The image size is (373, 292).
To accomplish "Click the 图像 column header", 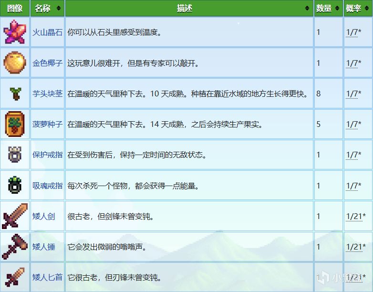I will (15, 8).
